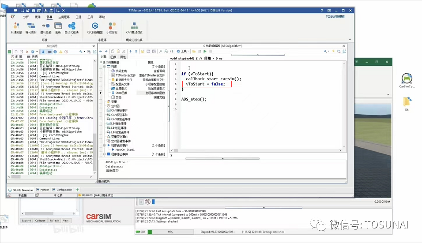The width and height of the screenshot is (422, 243).
Task: Switch to the 属性 tab in code editor
Action: 123,57
